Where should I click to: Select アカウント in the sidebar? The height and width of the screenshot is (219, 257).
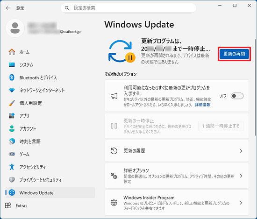(50, 128)
